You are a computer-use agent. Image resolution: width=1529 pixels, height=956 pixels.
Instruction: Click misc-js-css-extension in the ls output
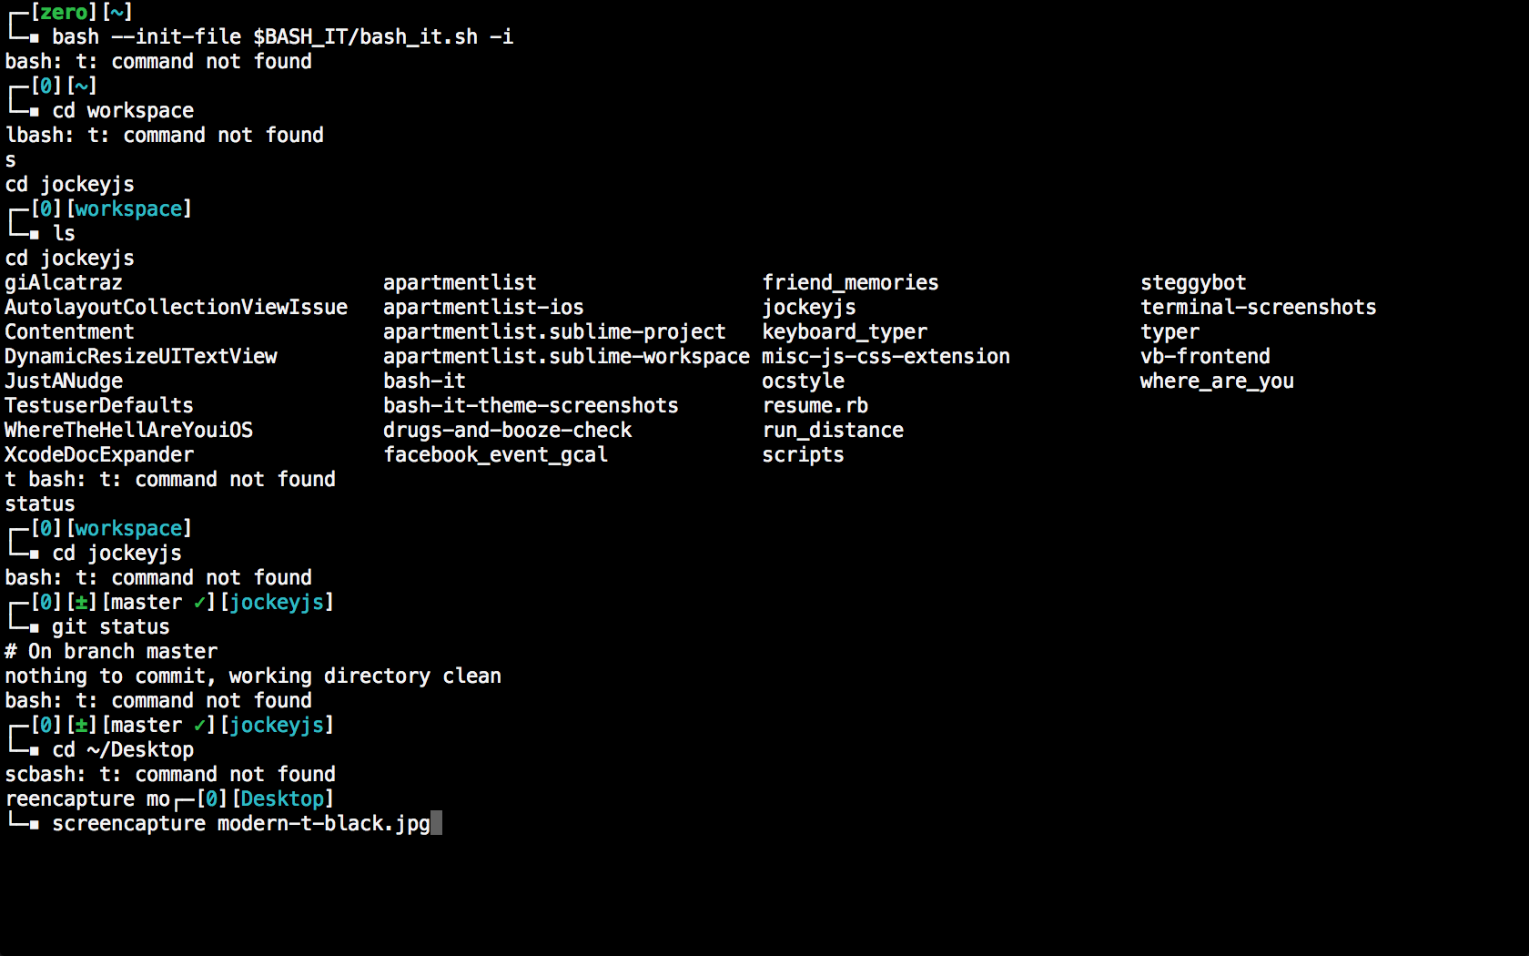[886, 356]
